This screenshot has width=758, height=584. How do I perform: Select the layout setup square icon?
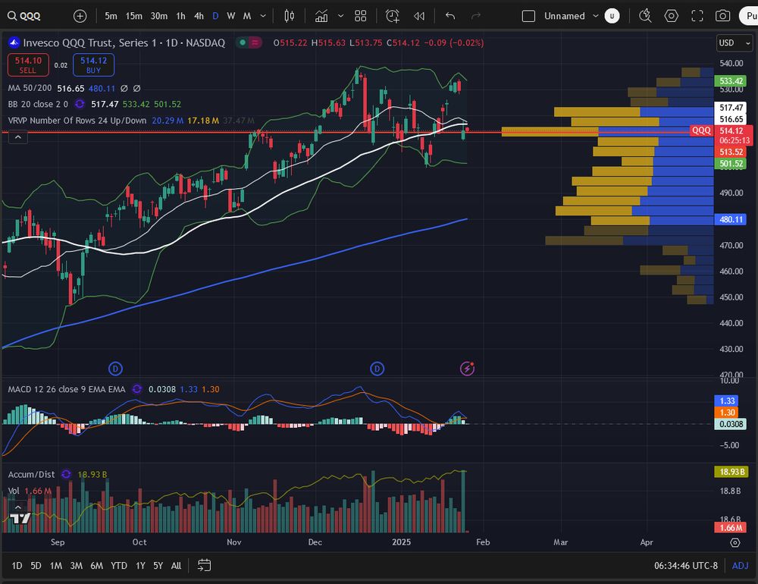click(528, 16)
